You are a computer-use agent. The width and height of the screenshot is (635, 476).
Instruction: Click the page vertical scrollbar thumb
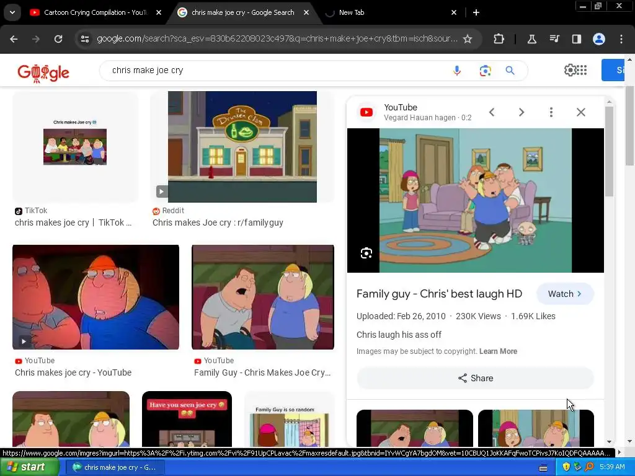tap(629, 125)
